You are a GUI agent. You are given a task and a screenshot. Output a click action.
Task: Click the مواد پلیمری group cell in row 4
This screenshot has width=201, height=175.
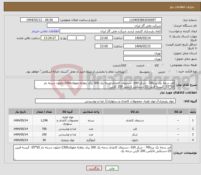[x=67, y=140]
